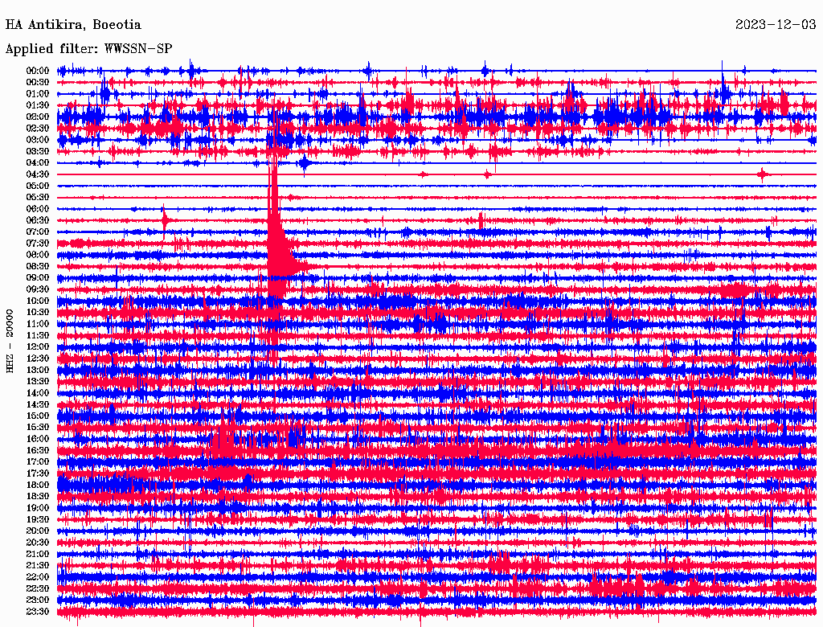
Task: Click the 00:00 time label
Action: click(38, 71)
